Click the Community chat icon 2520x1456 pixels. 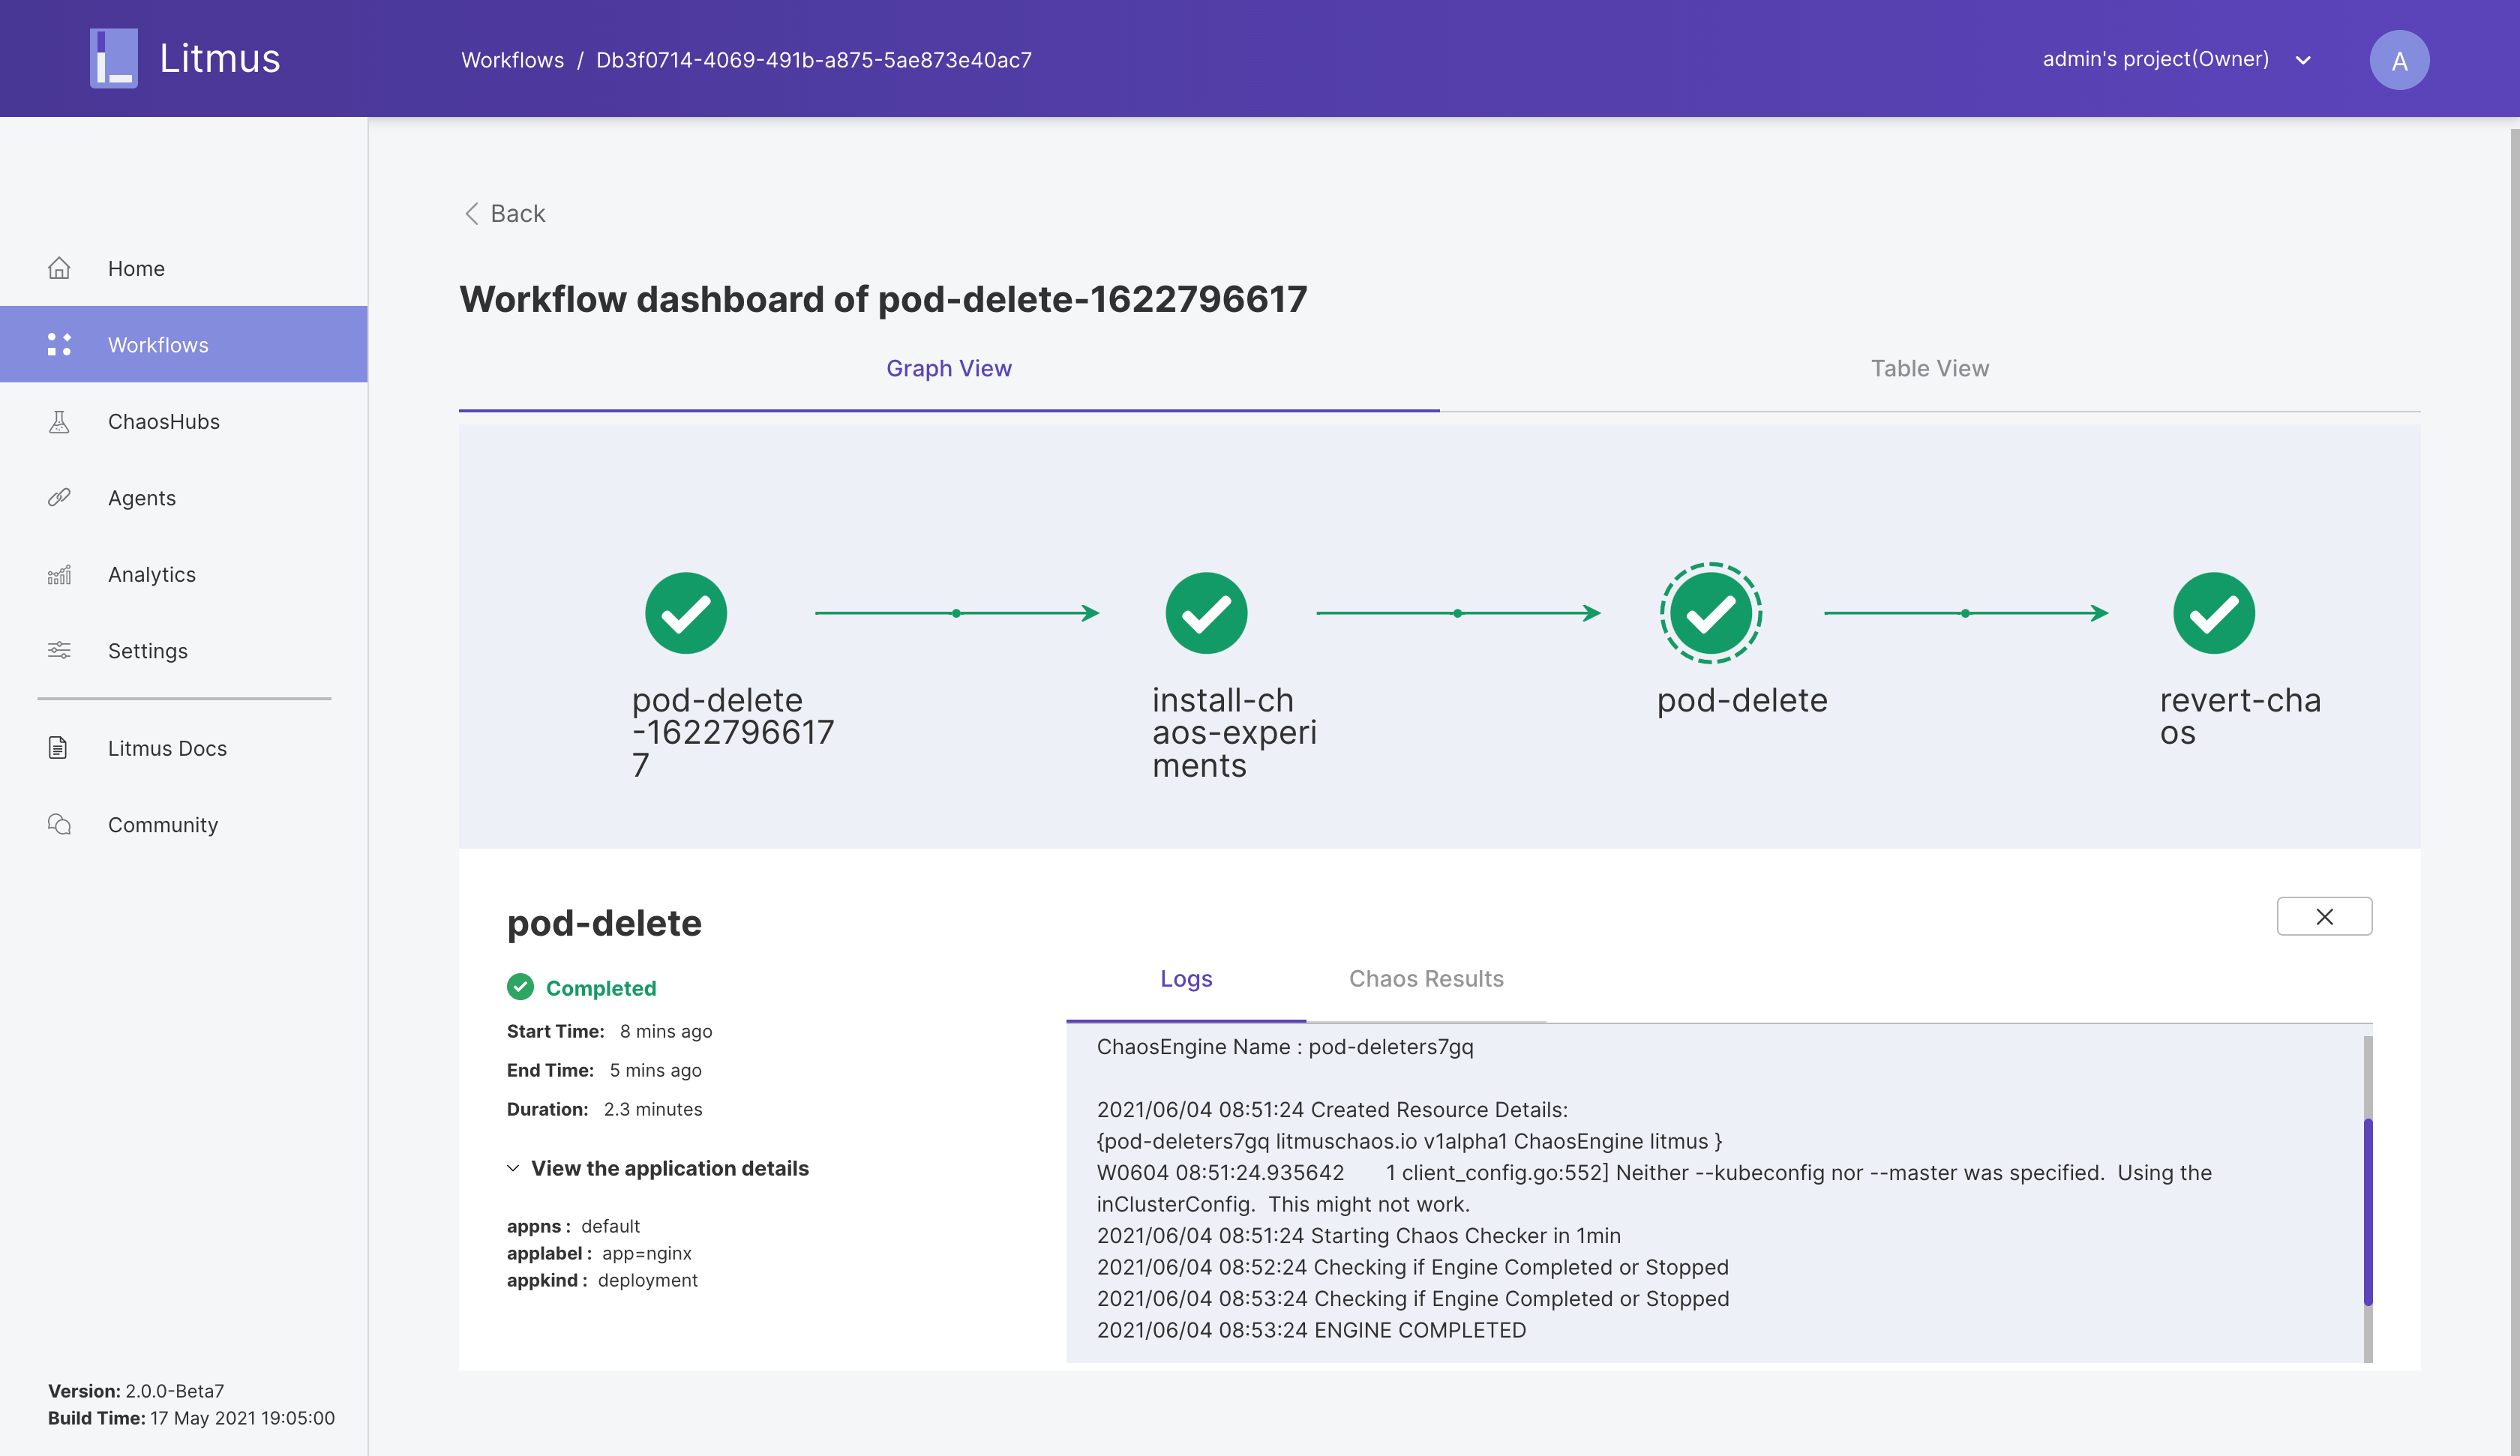(x=59, y=824)
